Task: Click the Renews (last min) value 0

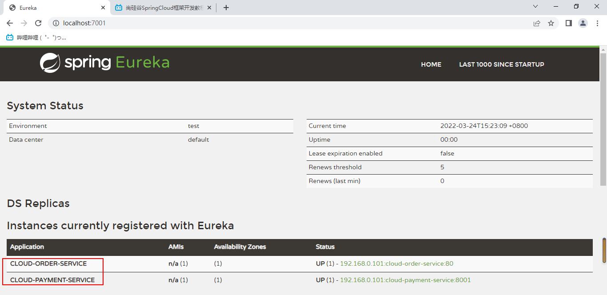Action: pyautogui.click(x=442, y=181)
